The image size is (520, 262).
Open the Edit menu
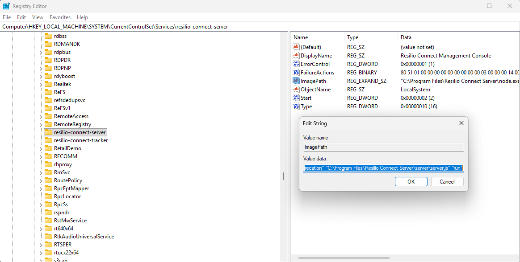coord(21,17)
